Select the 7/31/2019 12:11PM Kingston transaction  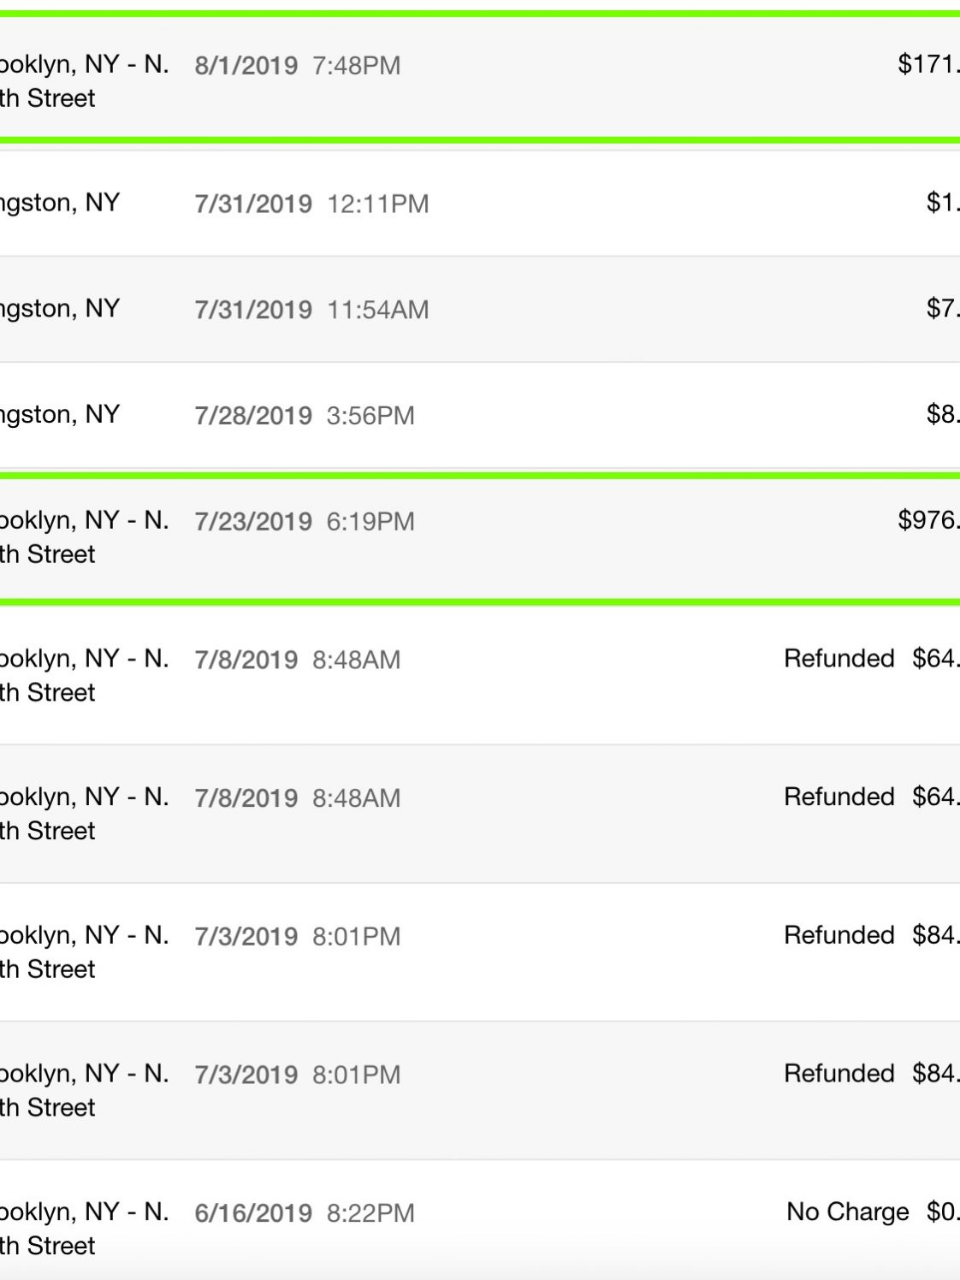pos(480,203)
